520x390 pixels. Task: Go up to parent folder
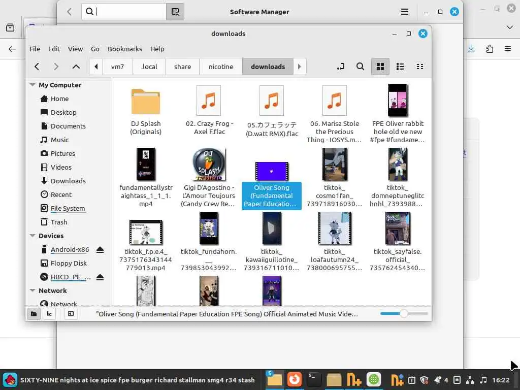point(76,67)
